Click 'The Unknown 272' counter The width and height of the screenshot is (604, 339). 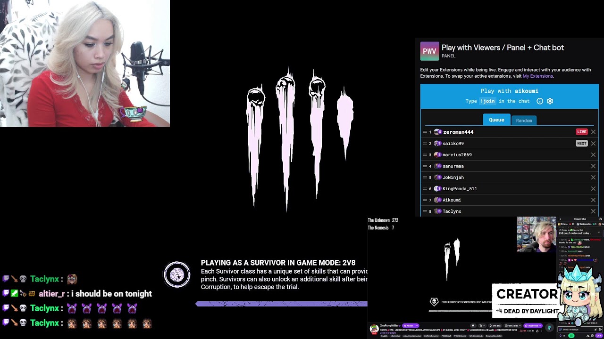point(383,220)
